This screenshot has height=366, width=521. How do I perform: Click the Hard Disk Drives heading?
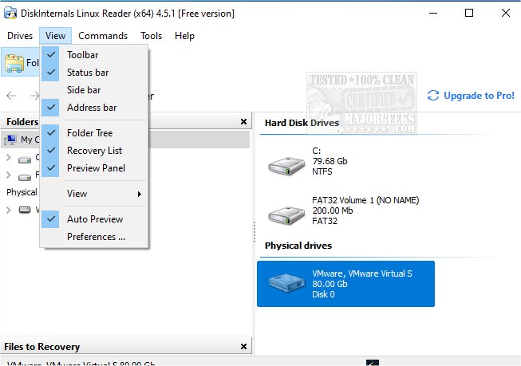click(302, 123)
